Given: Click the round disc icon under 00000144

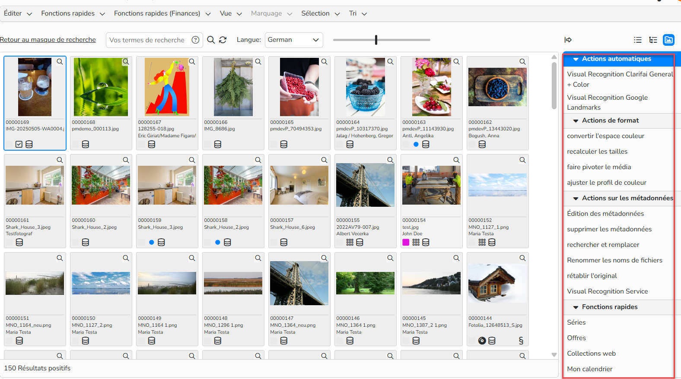Looking at the screenshot, I should click(482, 341).
